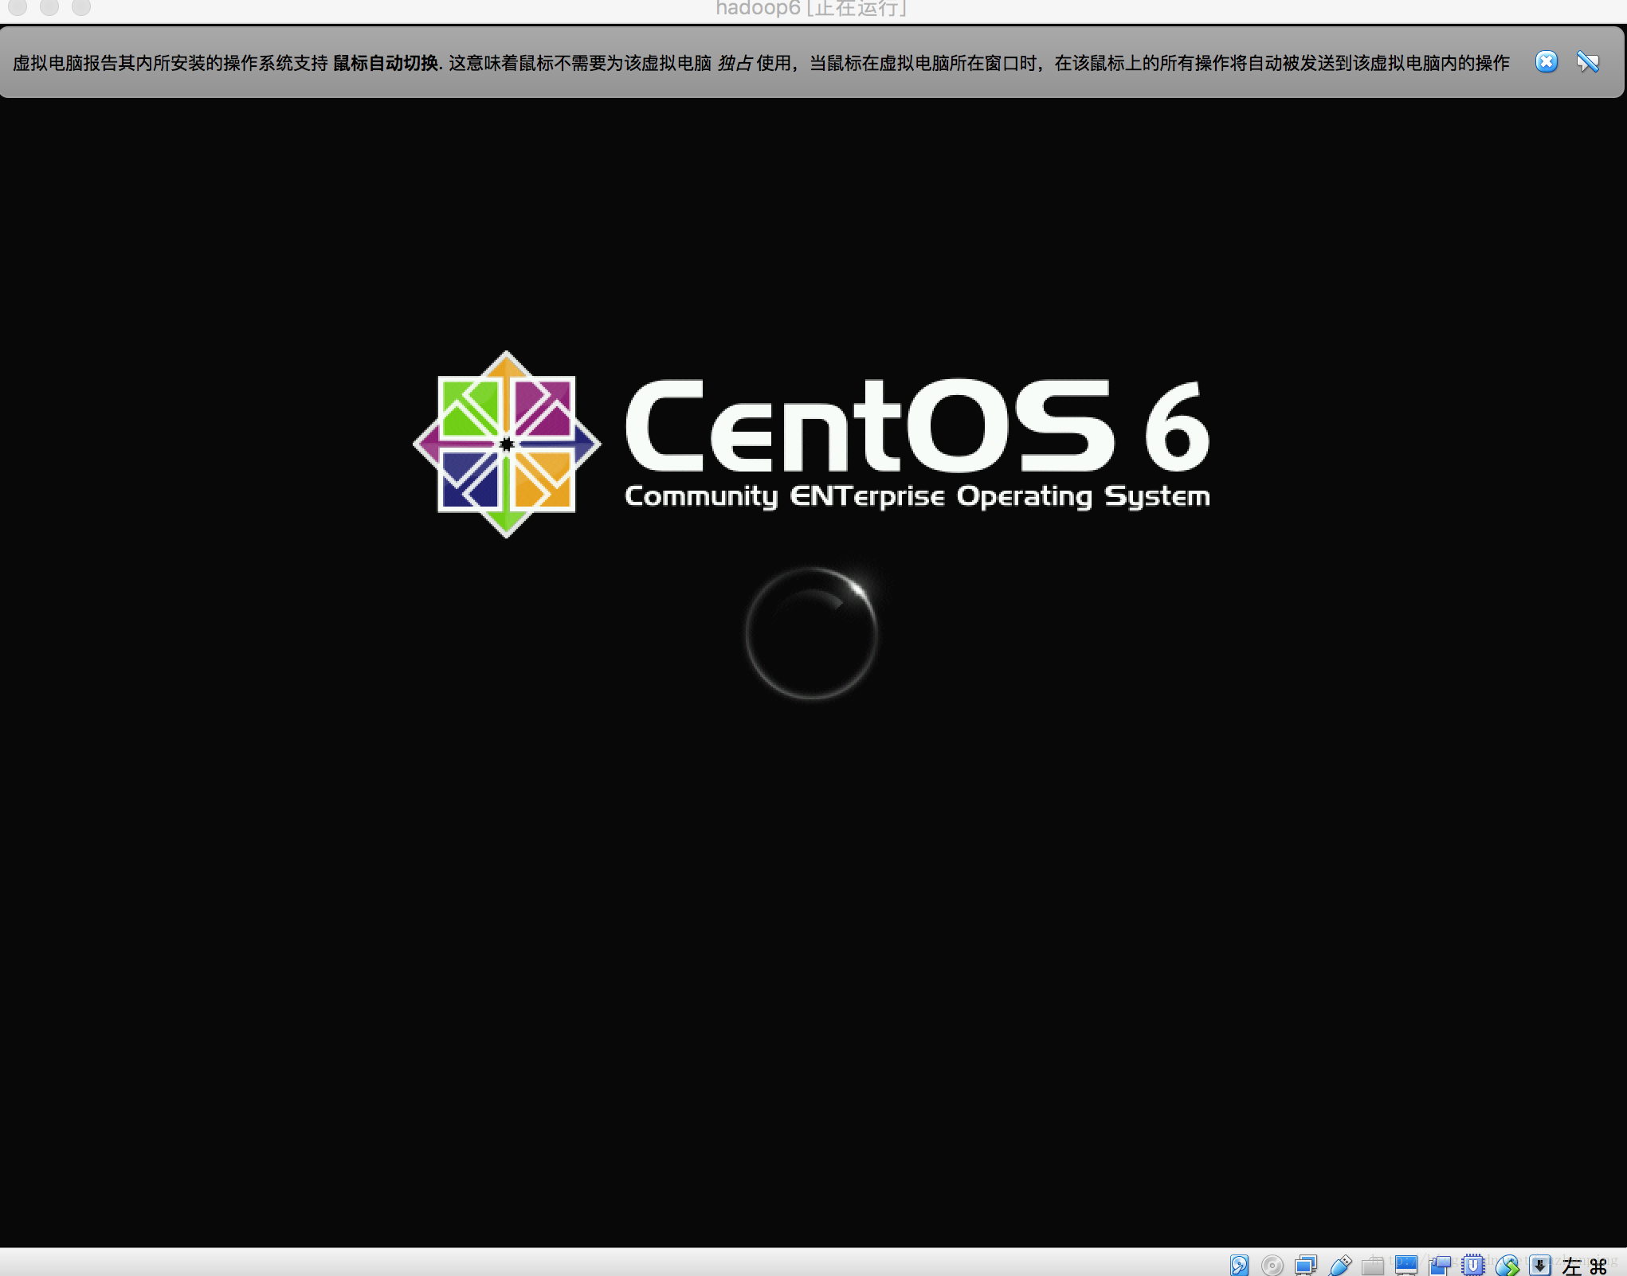Viewport: 1627px width, 1276px height.
Task: Click the keyboard capture arrow icon
Action: (1540, 1265)
